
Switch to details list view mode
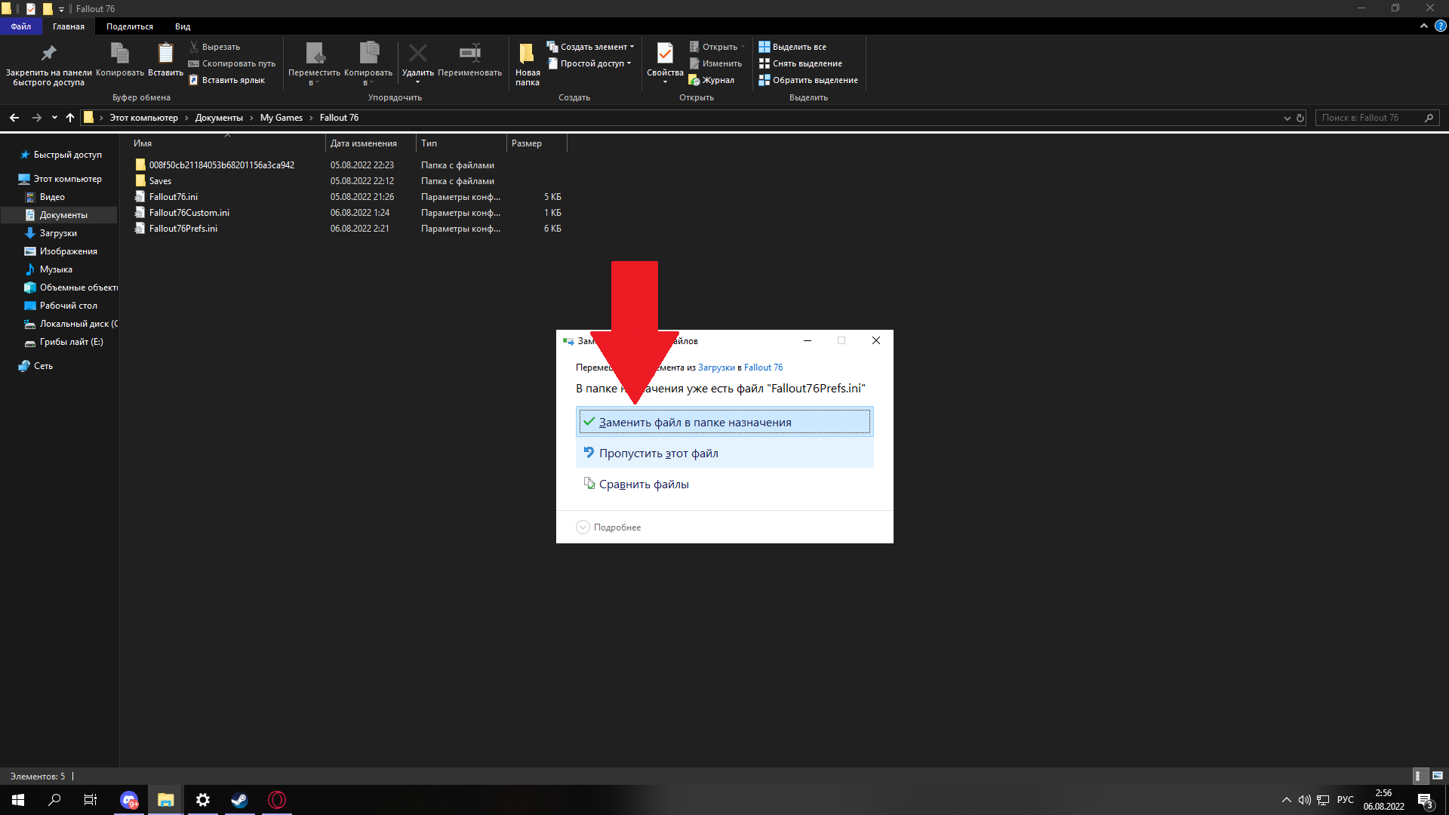pos(1419,776)
